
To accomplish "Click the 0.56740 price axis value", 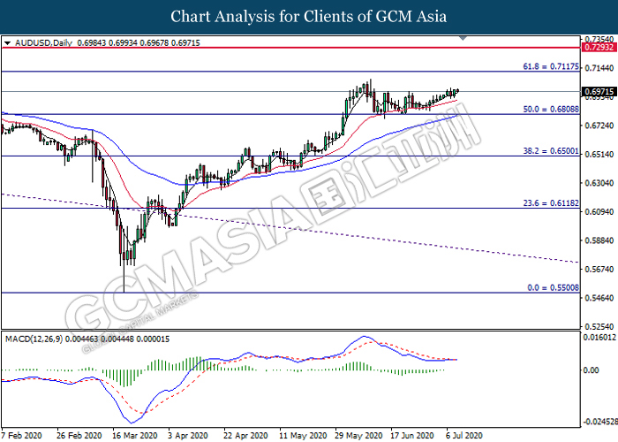I will (x=599, y=269).
